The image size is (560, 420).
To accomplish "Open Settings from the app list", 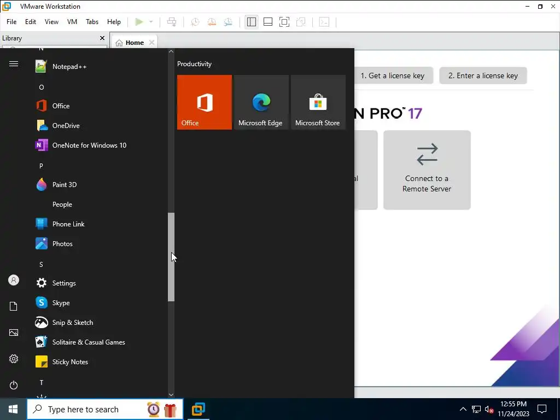I will (100, 283).
